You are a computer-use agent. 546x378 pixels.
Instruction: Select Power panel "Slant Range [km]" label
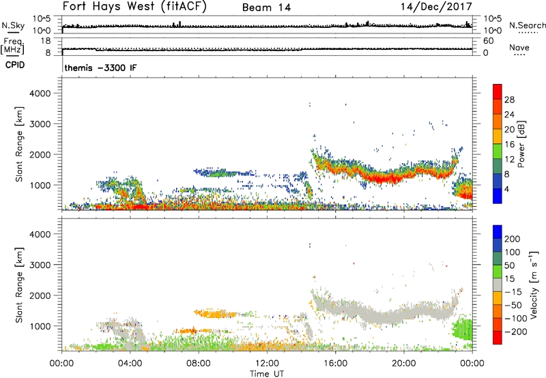(x=19, y=144)
